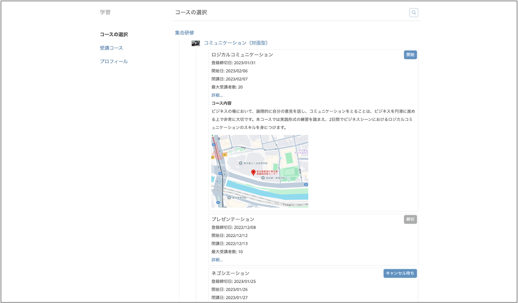Open コミュニケーション（対面型） course link
The image size is (518, 303).
pyautogui.click(x=236, y=43)
